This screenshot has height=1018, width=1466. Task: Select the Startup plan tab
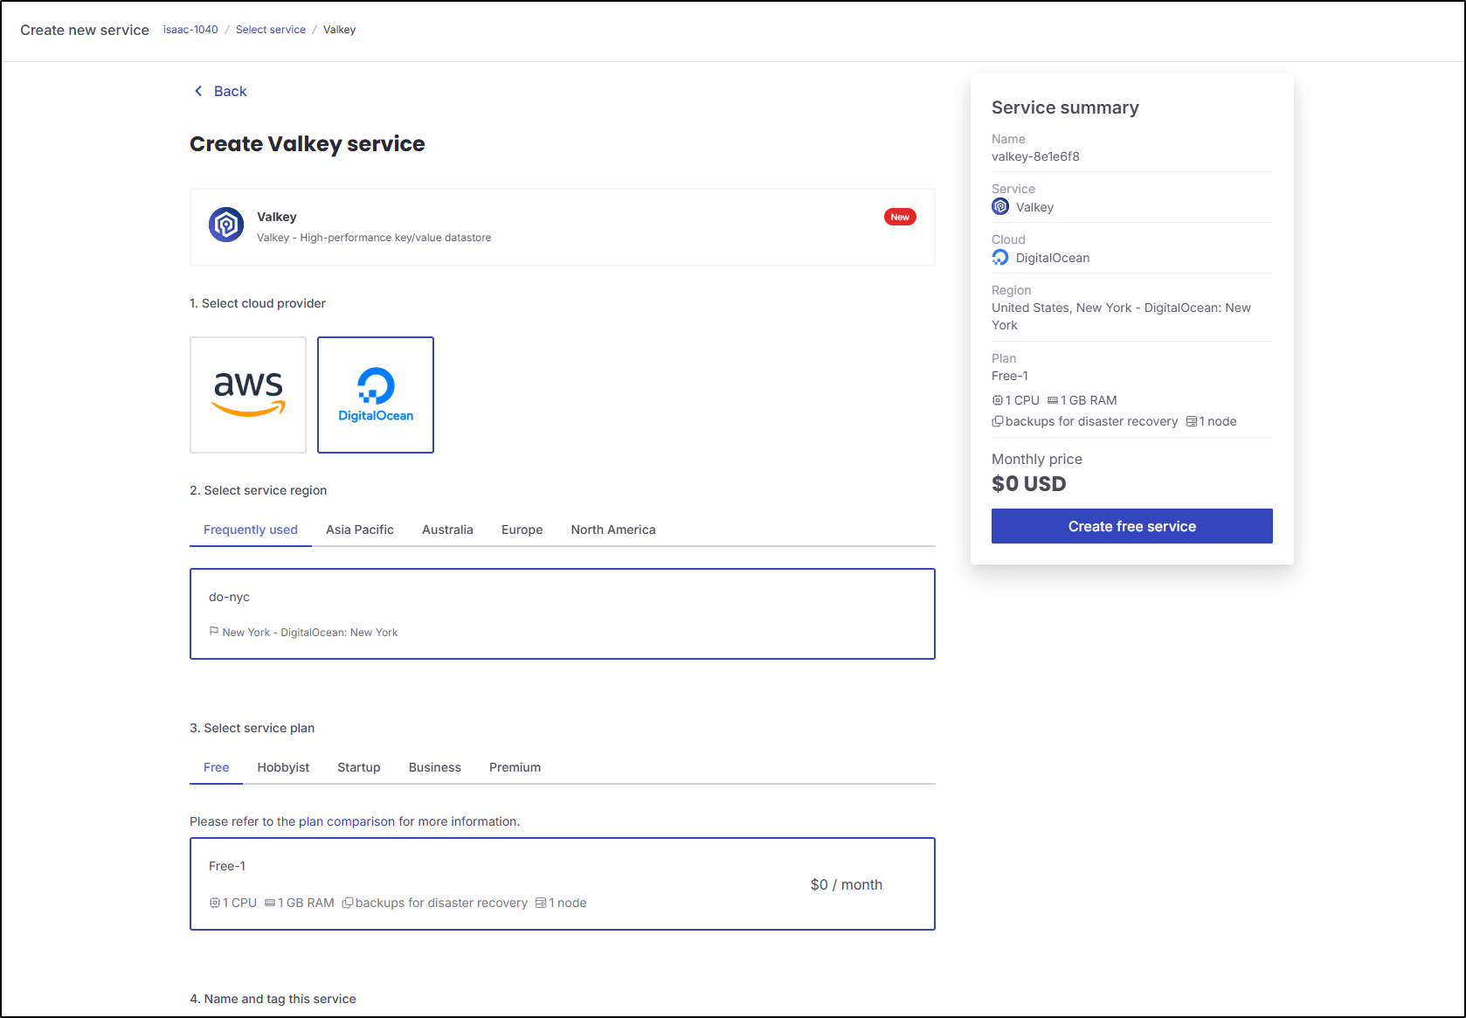coord(359,767)
